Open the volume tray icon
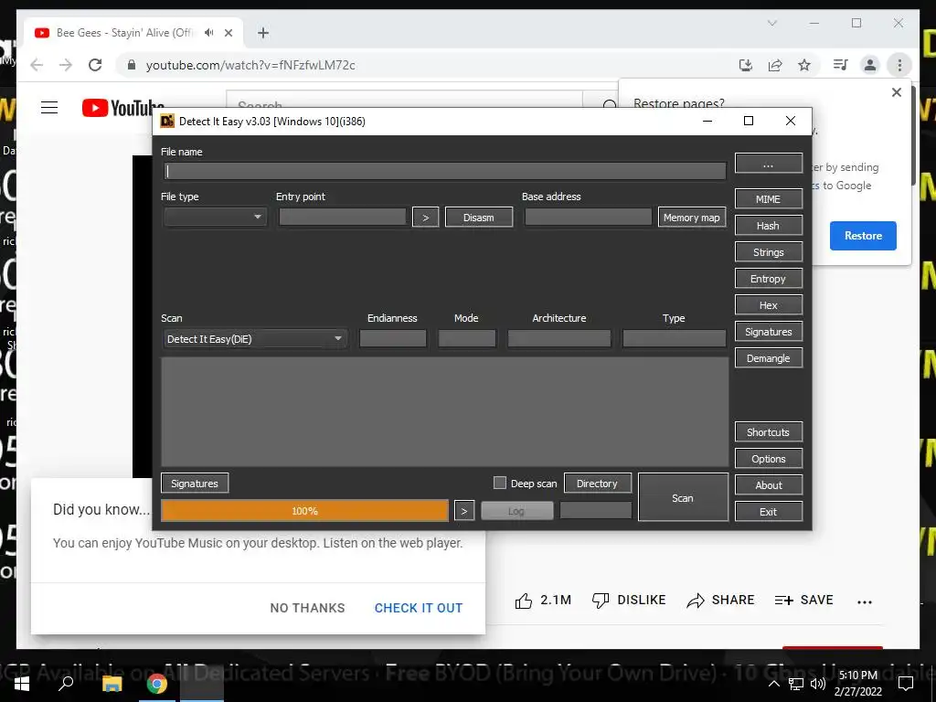Viewport: 936px width, 702px height. (818, 684)
